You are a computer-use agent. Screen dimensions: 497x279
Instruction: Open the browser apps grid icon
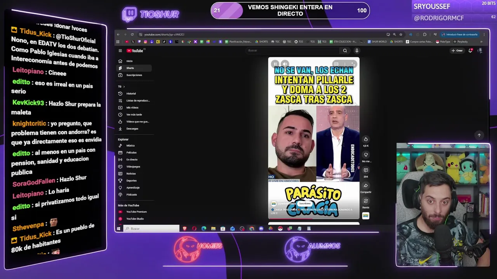tap(118, 41)
